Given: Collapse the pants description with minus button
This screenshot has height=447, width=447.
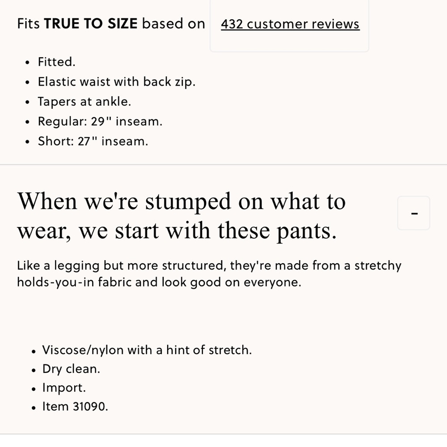Looking at the screenshot, I should click(x=414, y=213).
